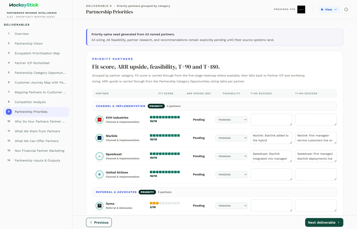
Task: Open Non Financial Partner Marketing
Action: (x=36, y=151)
